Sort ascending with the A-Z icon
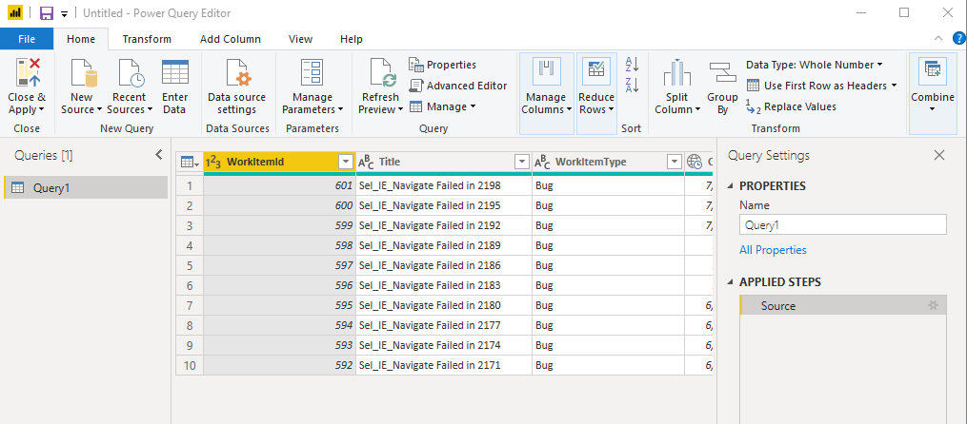 tap(633, 64)
